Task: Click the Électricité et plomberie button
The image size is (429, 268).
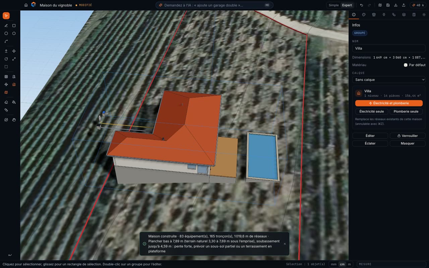Action: (389, 103)
